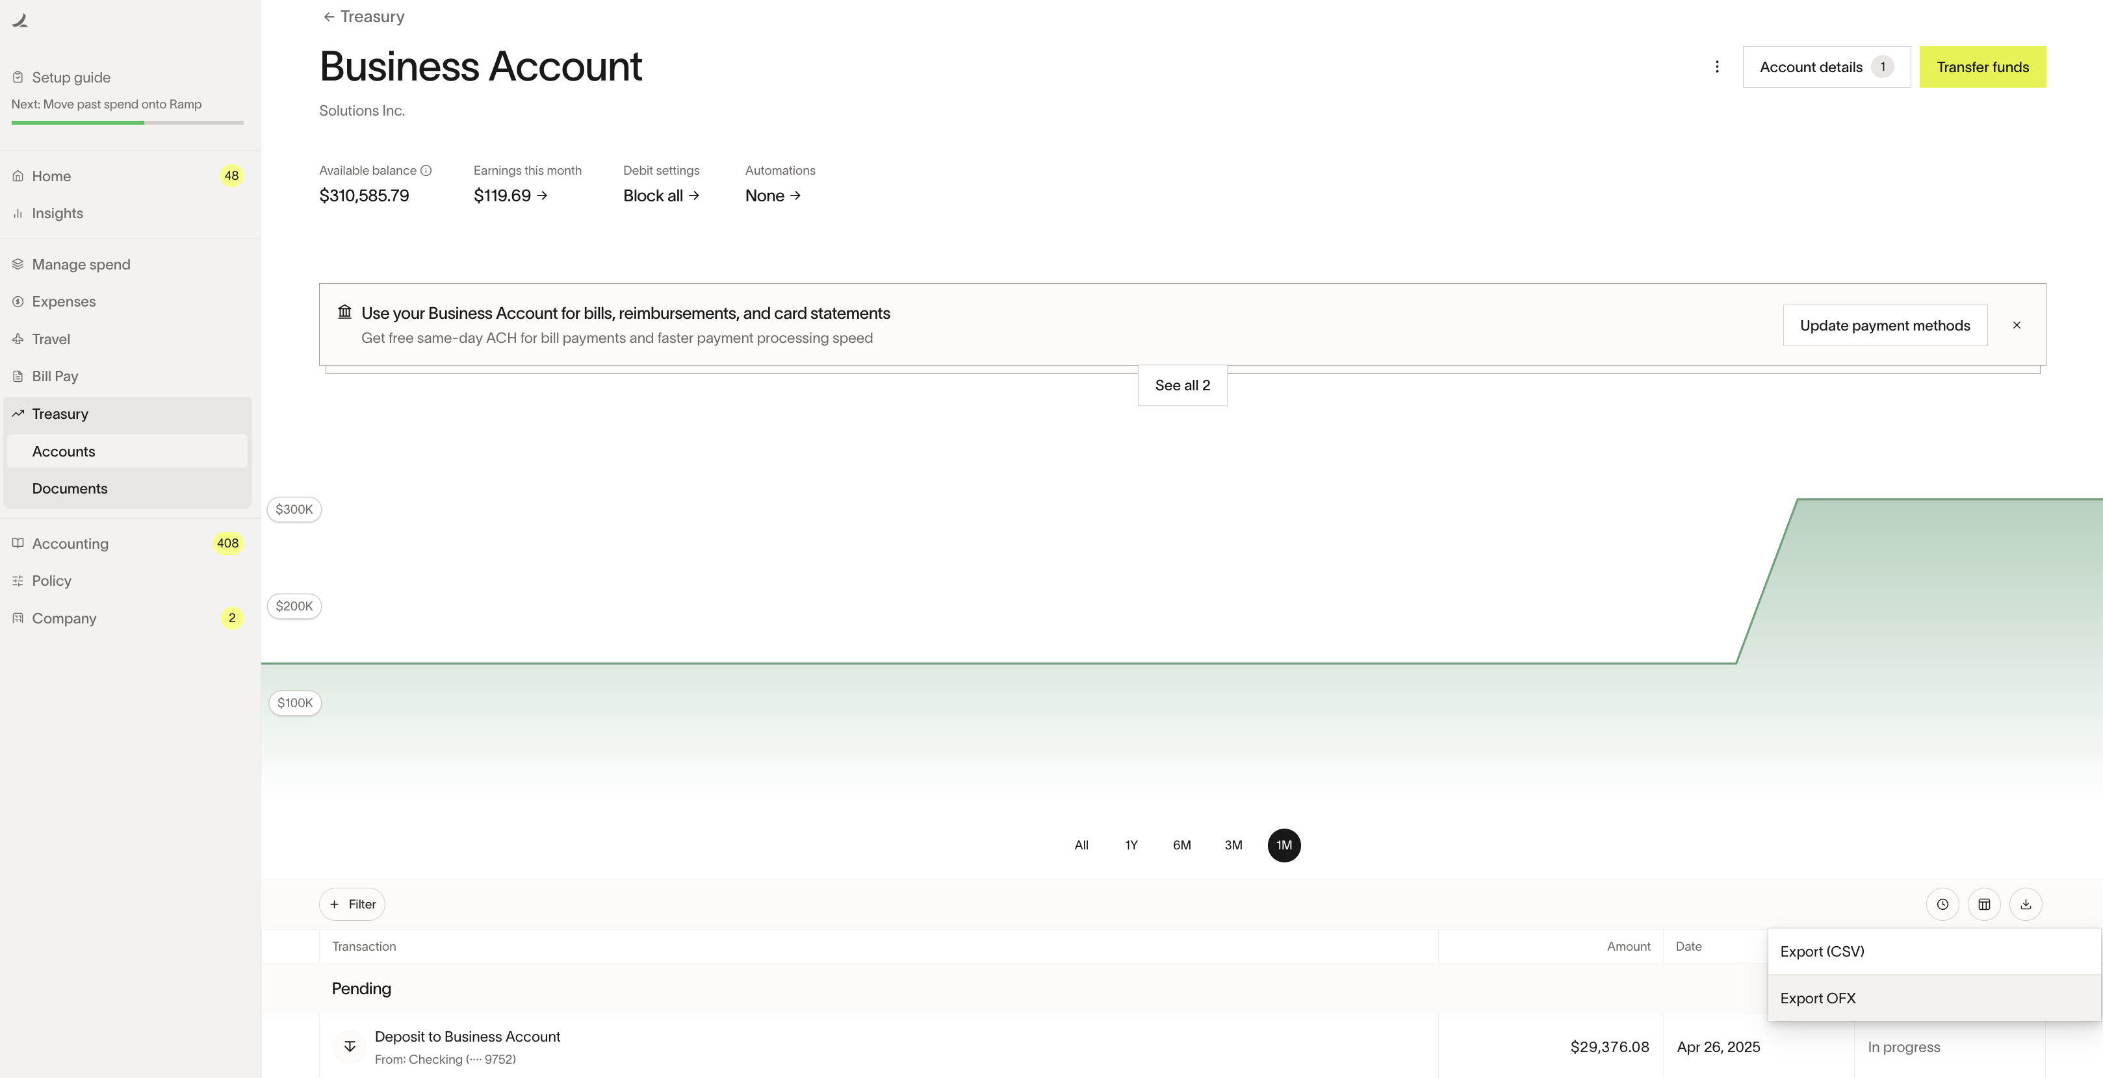This screenshot has width=2103, height=1078.
Task: Click the Date column header
Action: [1688, 947]
